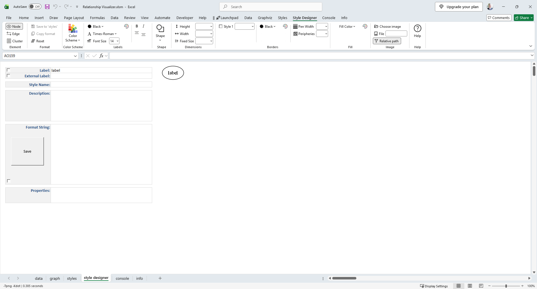The image size is (537, 289).
Task: Select the Edge element button
Action: (13, 34)
